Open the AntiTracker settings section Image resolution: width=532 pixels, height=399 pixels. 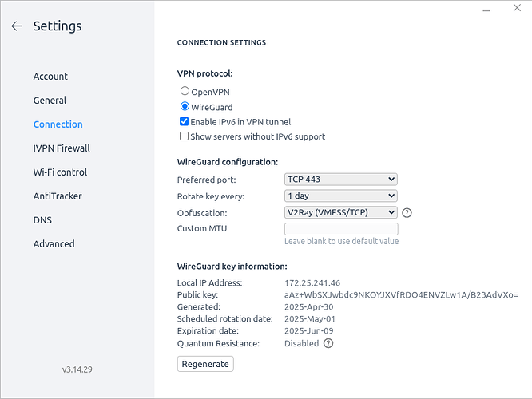(x=58, y=196)
